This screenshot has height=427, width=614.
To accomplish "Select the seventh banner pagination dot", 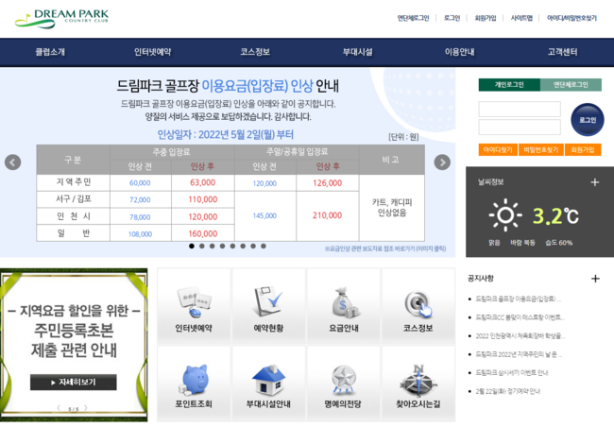I will click(253, 246).
